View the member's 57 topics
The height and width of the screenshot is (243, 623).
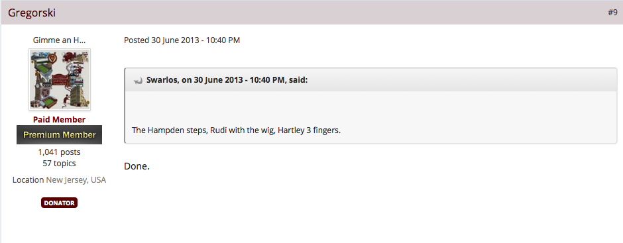click(59, 163)
